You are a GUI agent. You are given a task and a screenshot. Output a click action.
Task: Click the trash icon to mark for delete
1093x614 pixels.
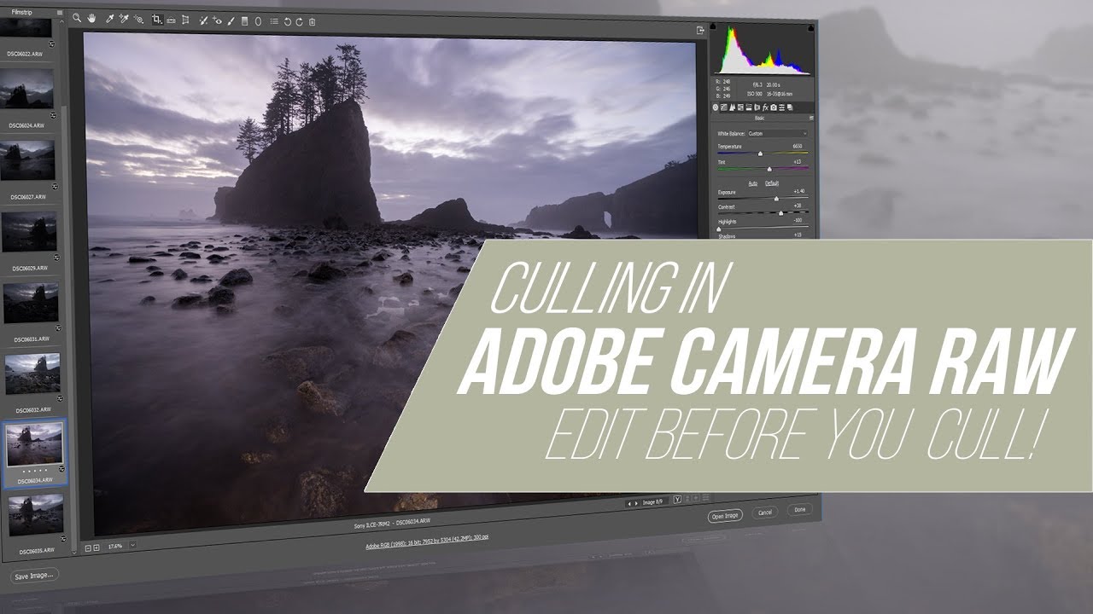pos(312,22)
